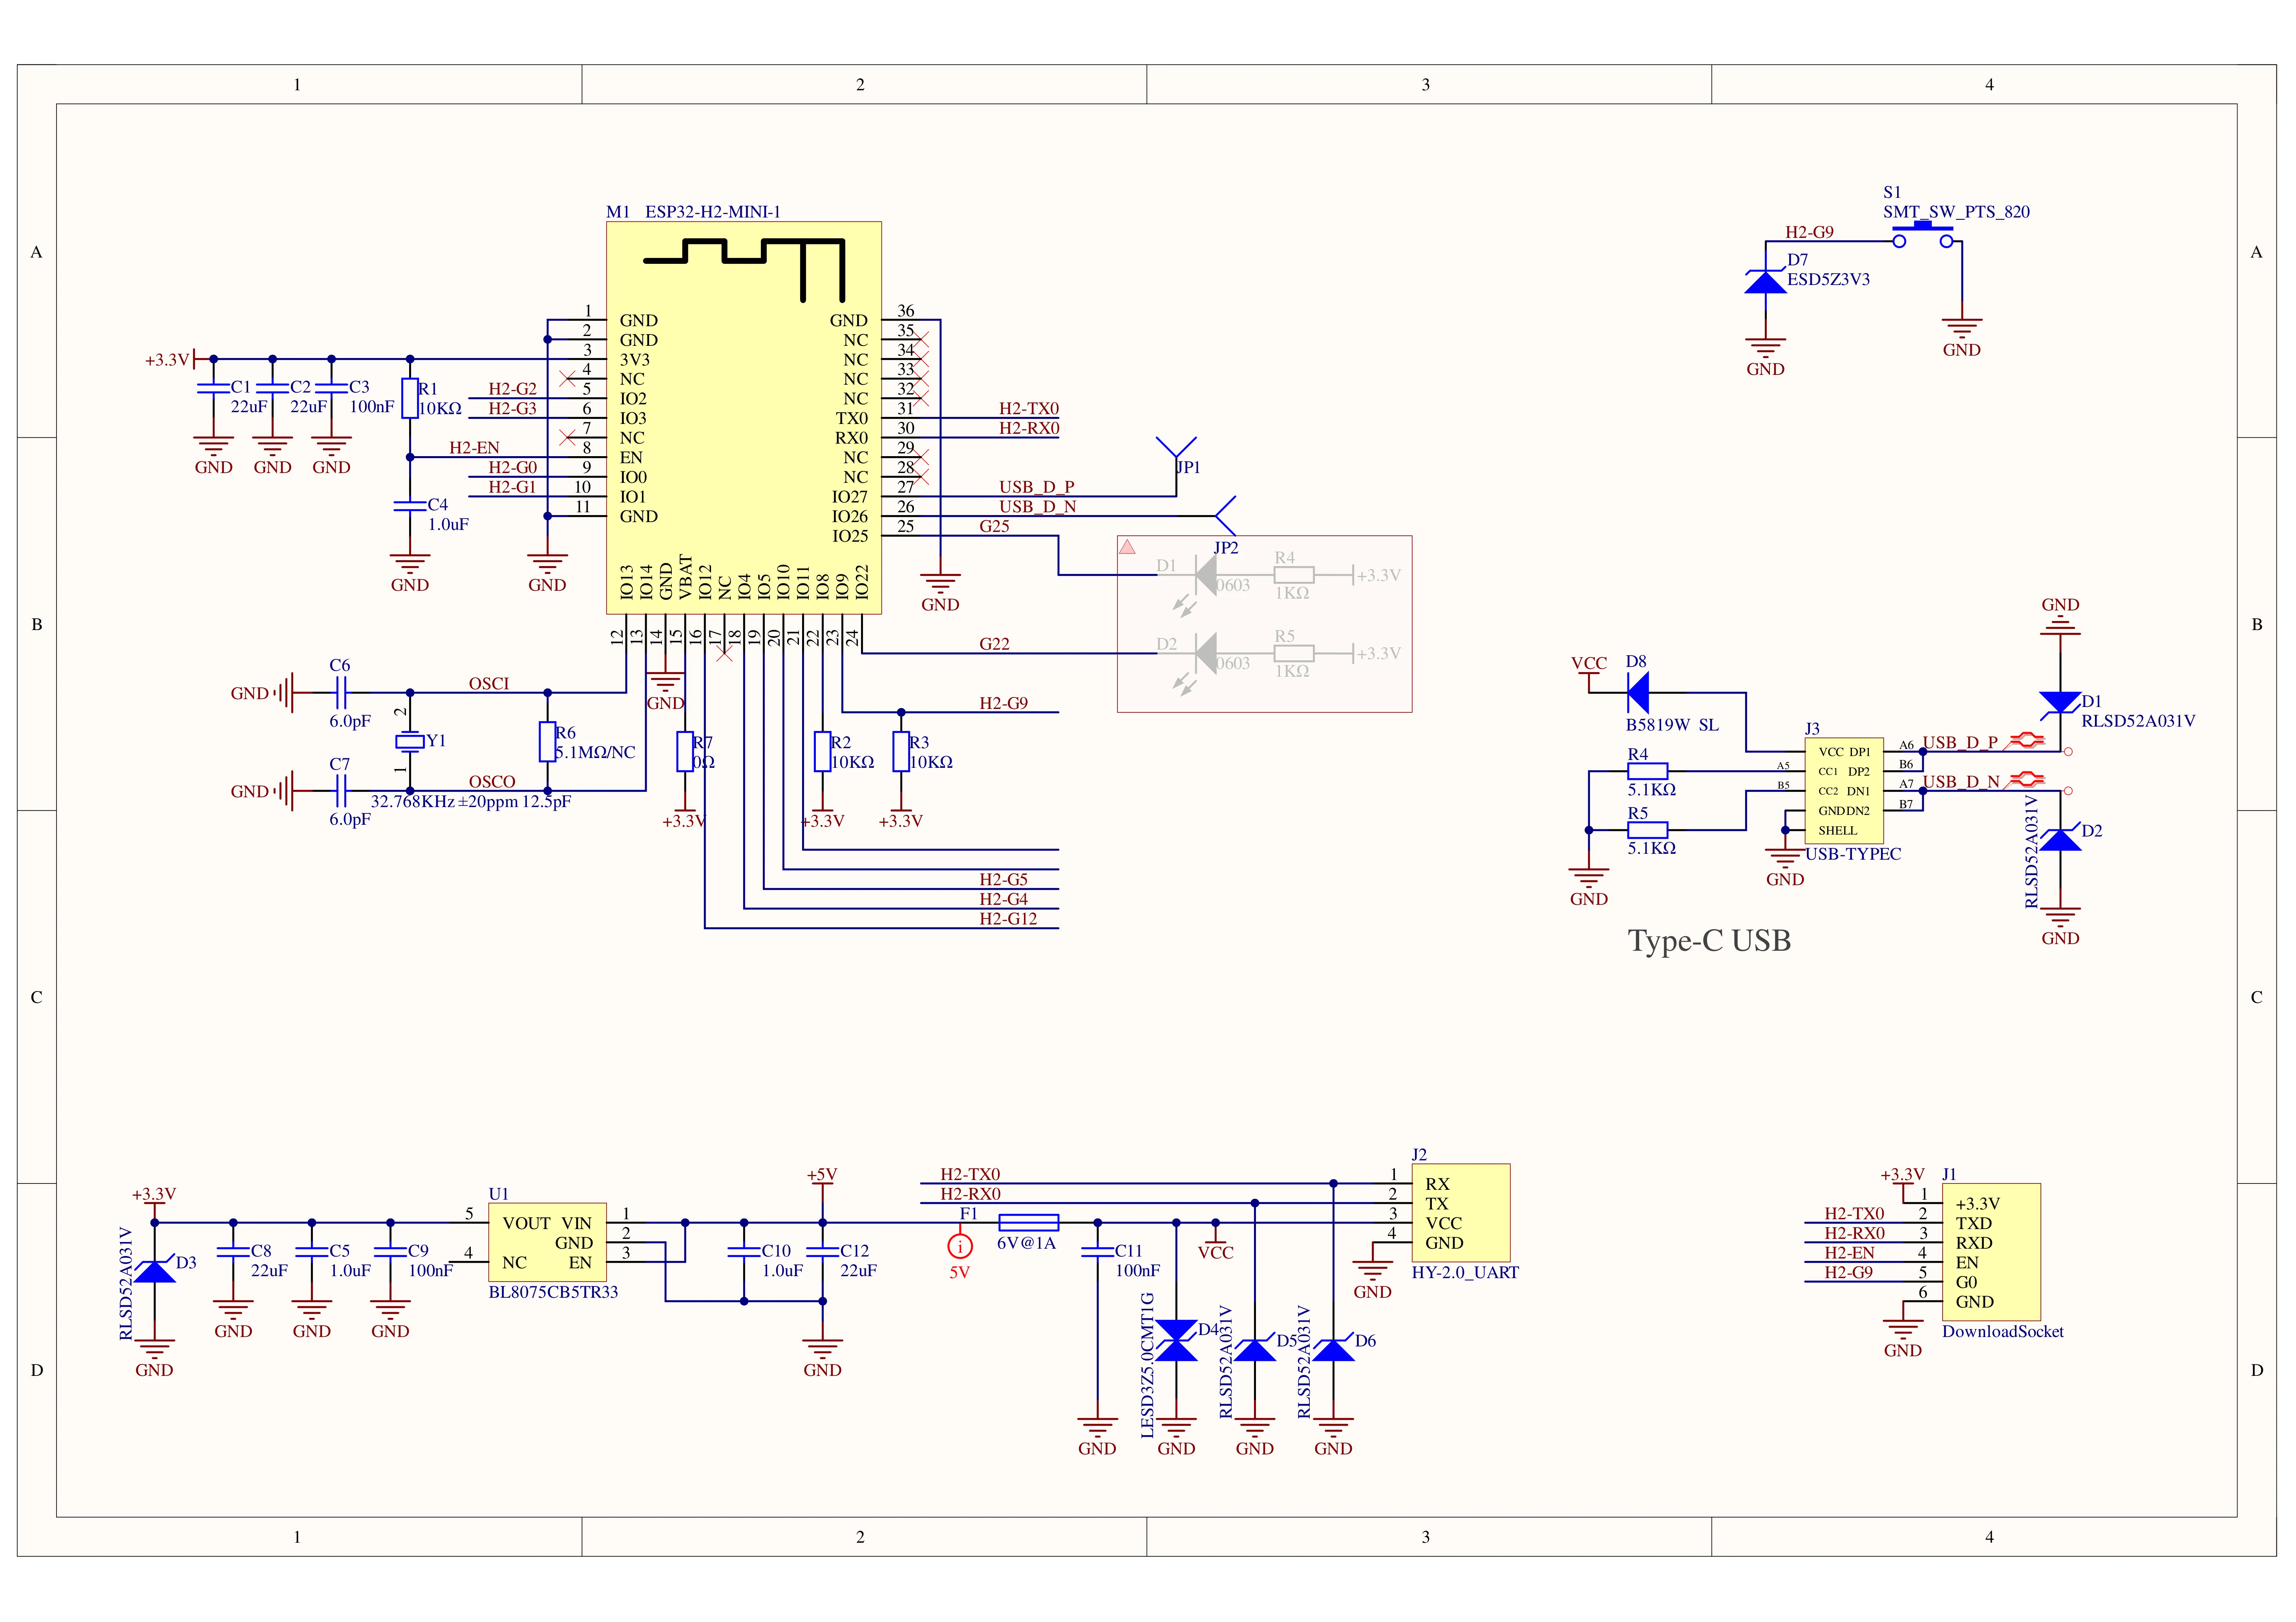Click the red warning triangle marker

tap(1127, 547)
